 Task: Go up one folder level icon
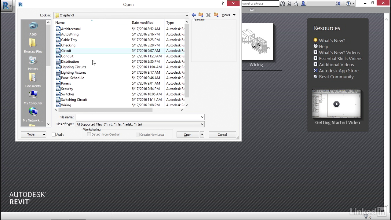coord(201,15)
